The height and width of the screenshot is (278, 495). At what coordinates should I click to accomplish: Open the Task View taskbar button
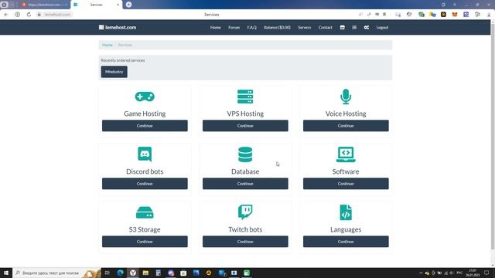pos(108,273)
